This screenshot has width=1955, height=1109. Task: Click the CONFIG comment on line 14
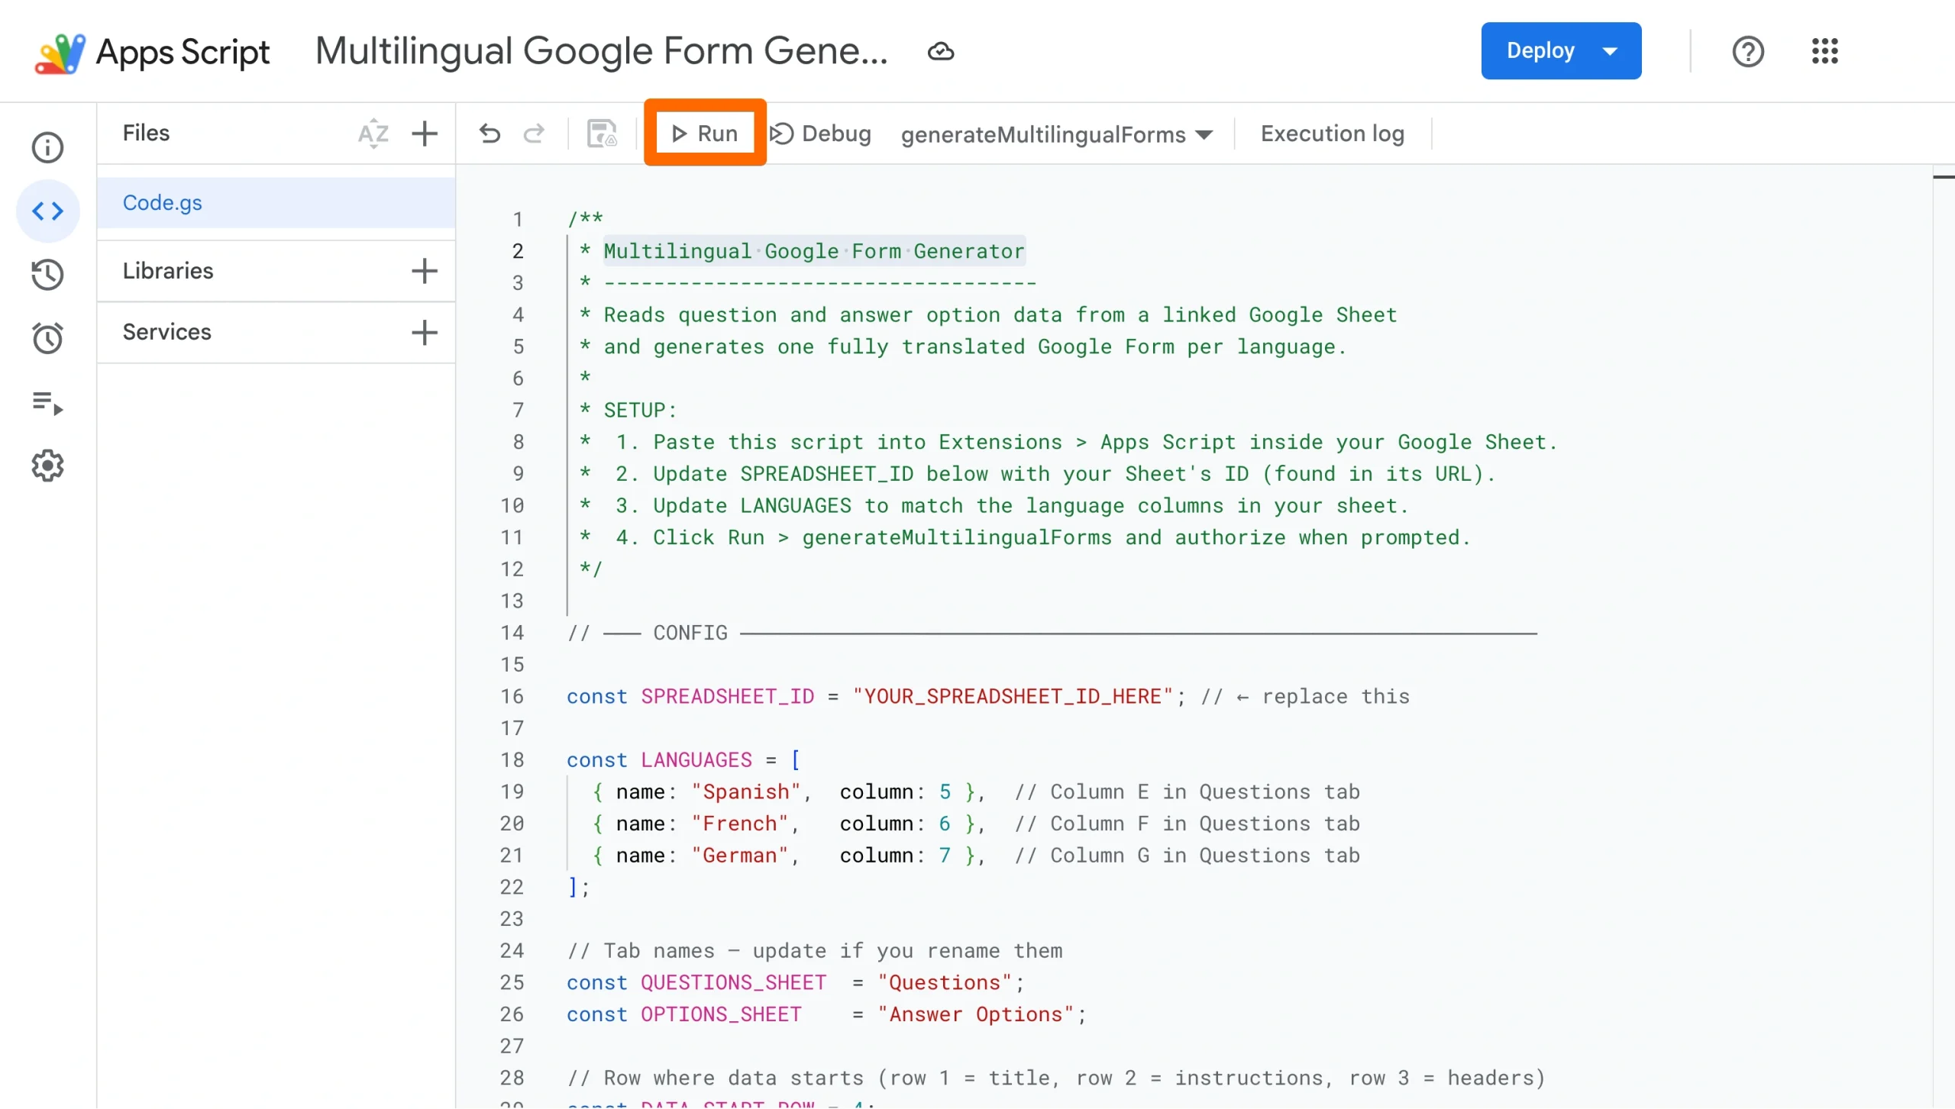tap(690, 633)
